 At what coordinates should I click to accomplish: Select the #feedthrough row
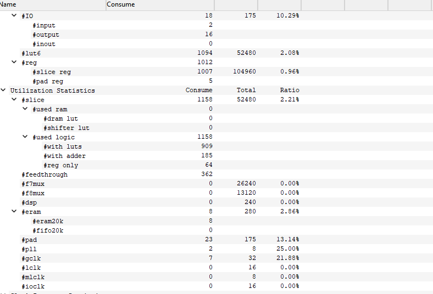coord(44,174)
